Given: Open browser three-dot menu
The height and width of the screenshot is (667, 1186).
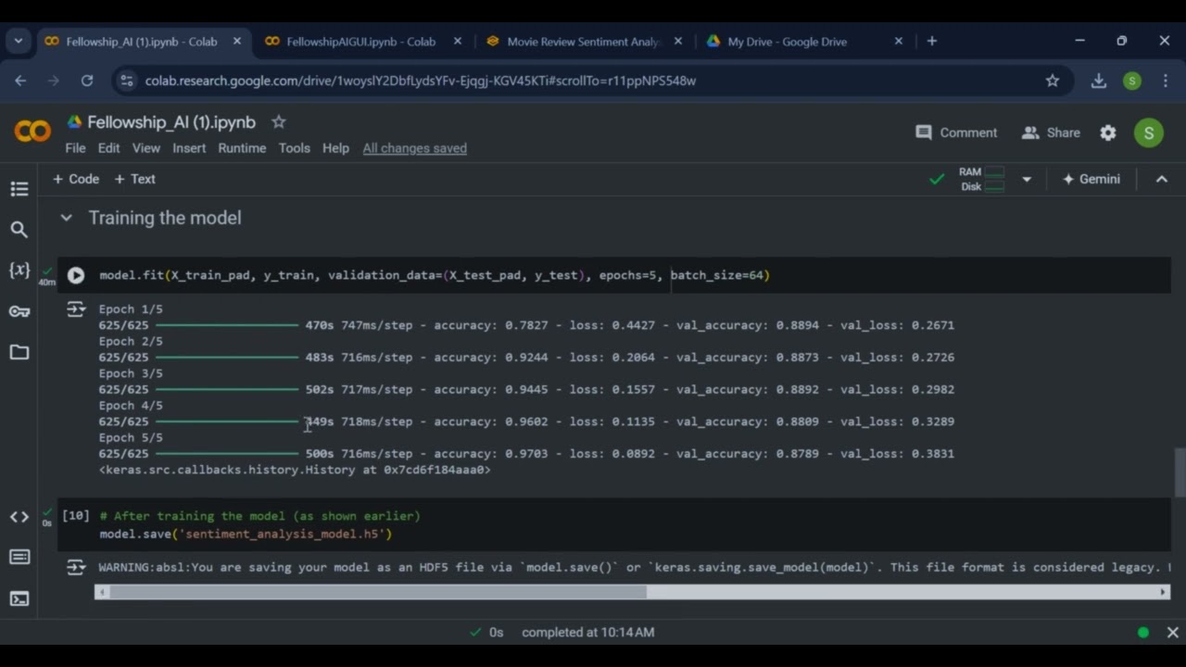Looking at the screenshot, I should click(1165, 81).
